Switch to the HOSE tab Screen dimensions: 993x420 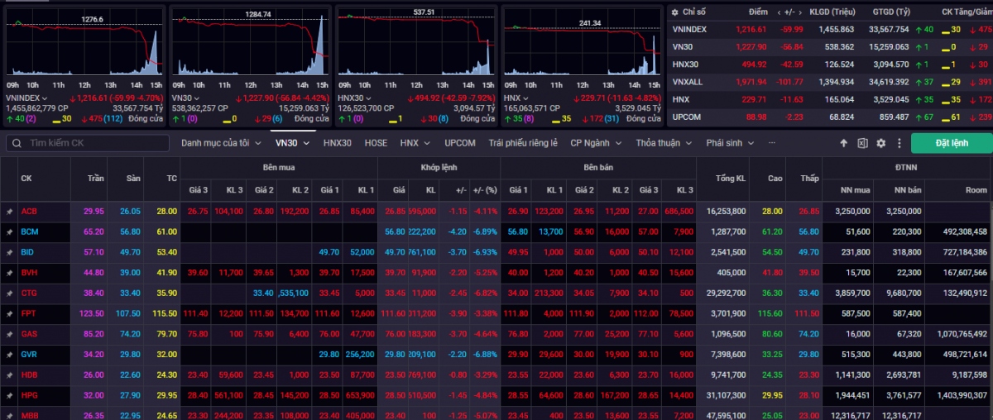point(376,143)
